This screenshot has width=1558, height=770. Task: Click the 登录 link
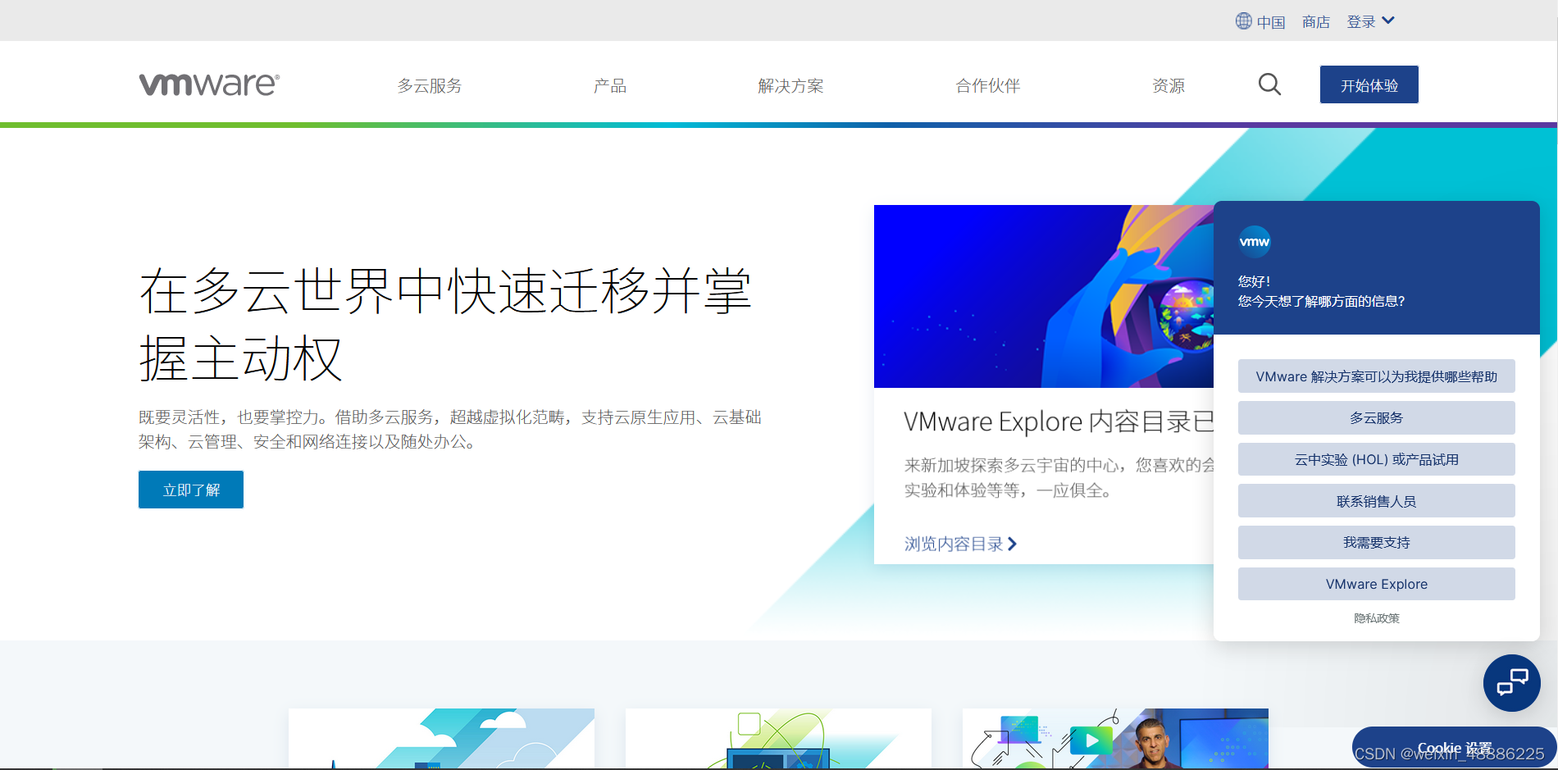(x=1361, y=22)
